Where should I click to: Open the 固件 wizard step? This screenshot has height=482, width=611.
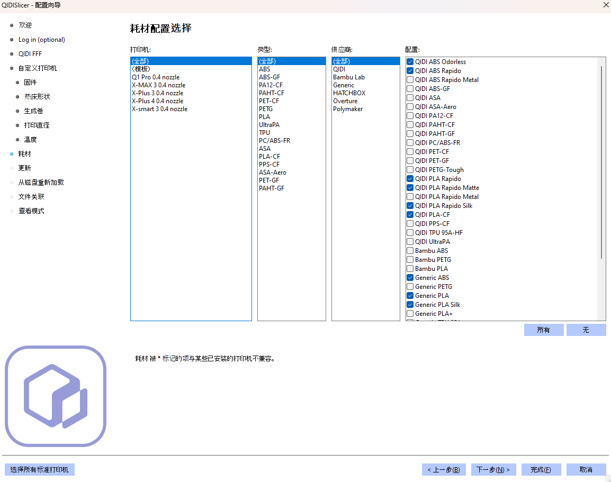(30, 82)
